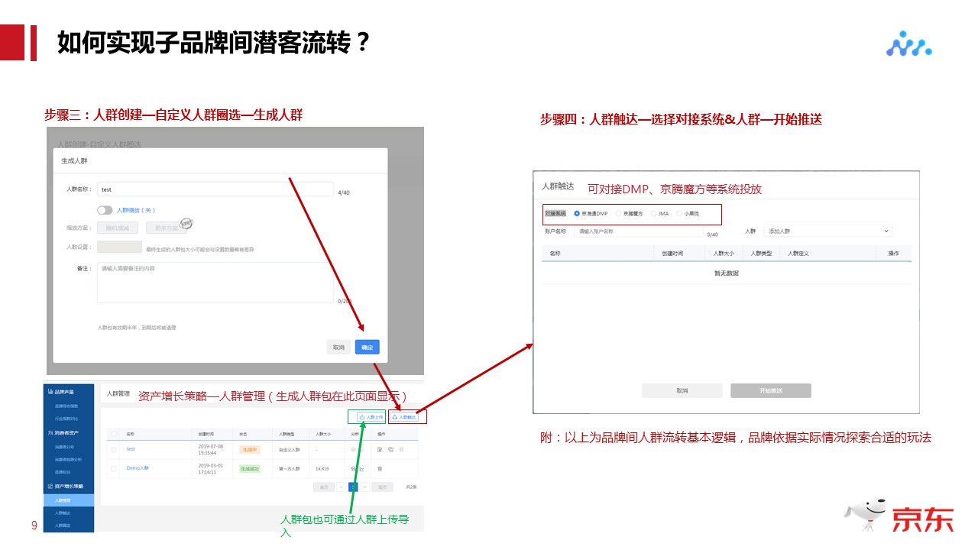978x550 pixels.
Task: Click edit icon in test row
Action: click(380, 449)
